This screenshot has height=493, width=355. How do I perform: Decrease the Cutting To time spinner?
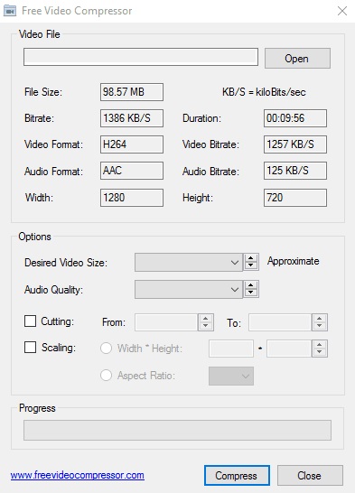tap(320, 326)
